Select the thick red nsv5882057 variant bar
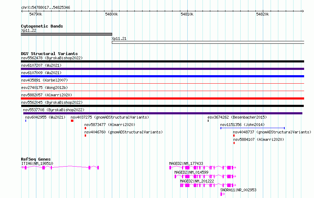The width and height of the screenshot is (314, 198). click(x=163, y=98)
